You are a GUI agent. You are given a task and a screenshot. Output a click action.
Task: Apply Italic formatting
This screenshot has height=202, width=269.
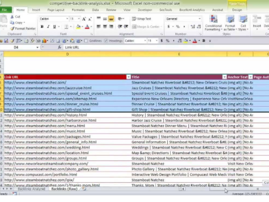click(x=48, y=27)
